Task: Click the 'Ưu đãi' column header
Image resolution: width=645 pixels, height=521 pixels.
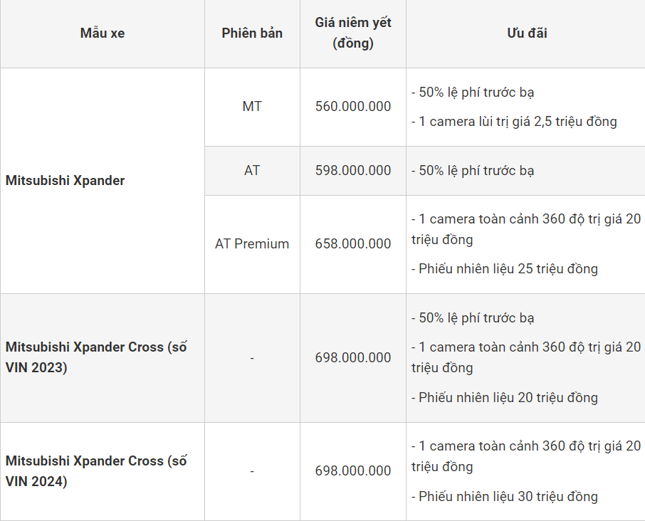Action: point(527,33)
